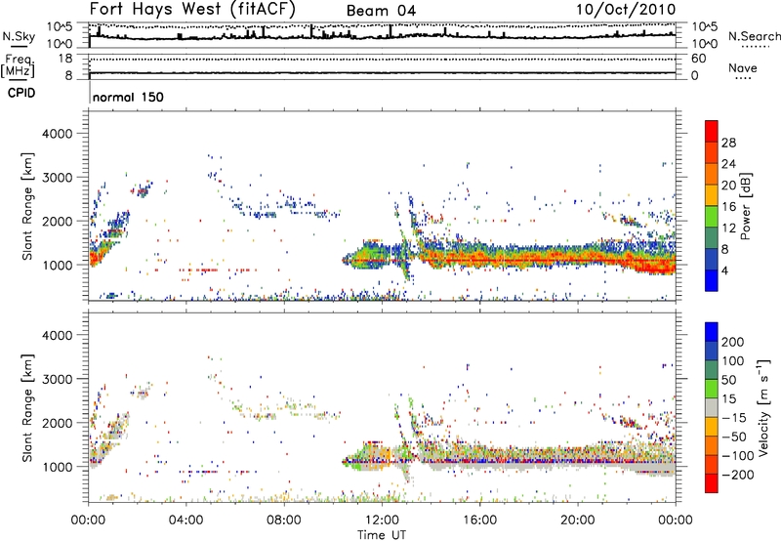This screenshot has height=541, width=781.
Task: Pick the yellow -15 to -50 velocity swatch
Action: pyautogui.click(x=712, y=427)
